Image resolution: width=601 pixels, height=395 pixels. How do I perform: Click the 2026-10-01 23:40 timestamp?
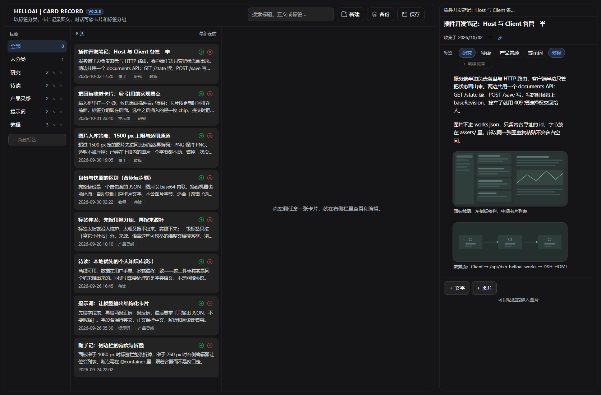click(96, 118)
